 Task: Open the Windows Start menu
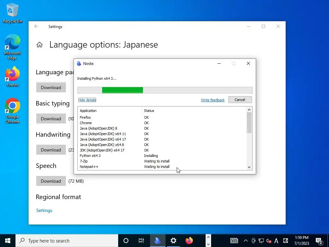click(8, 241)
